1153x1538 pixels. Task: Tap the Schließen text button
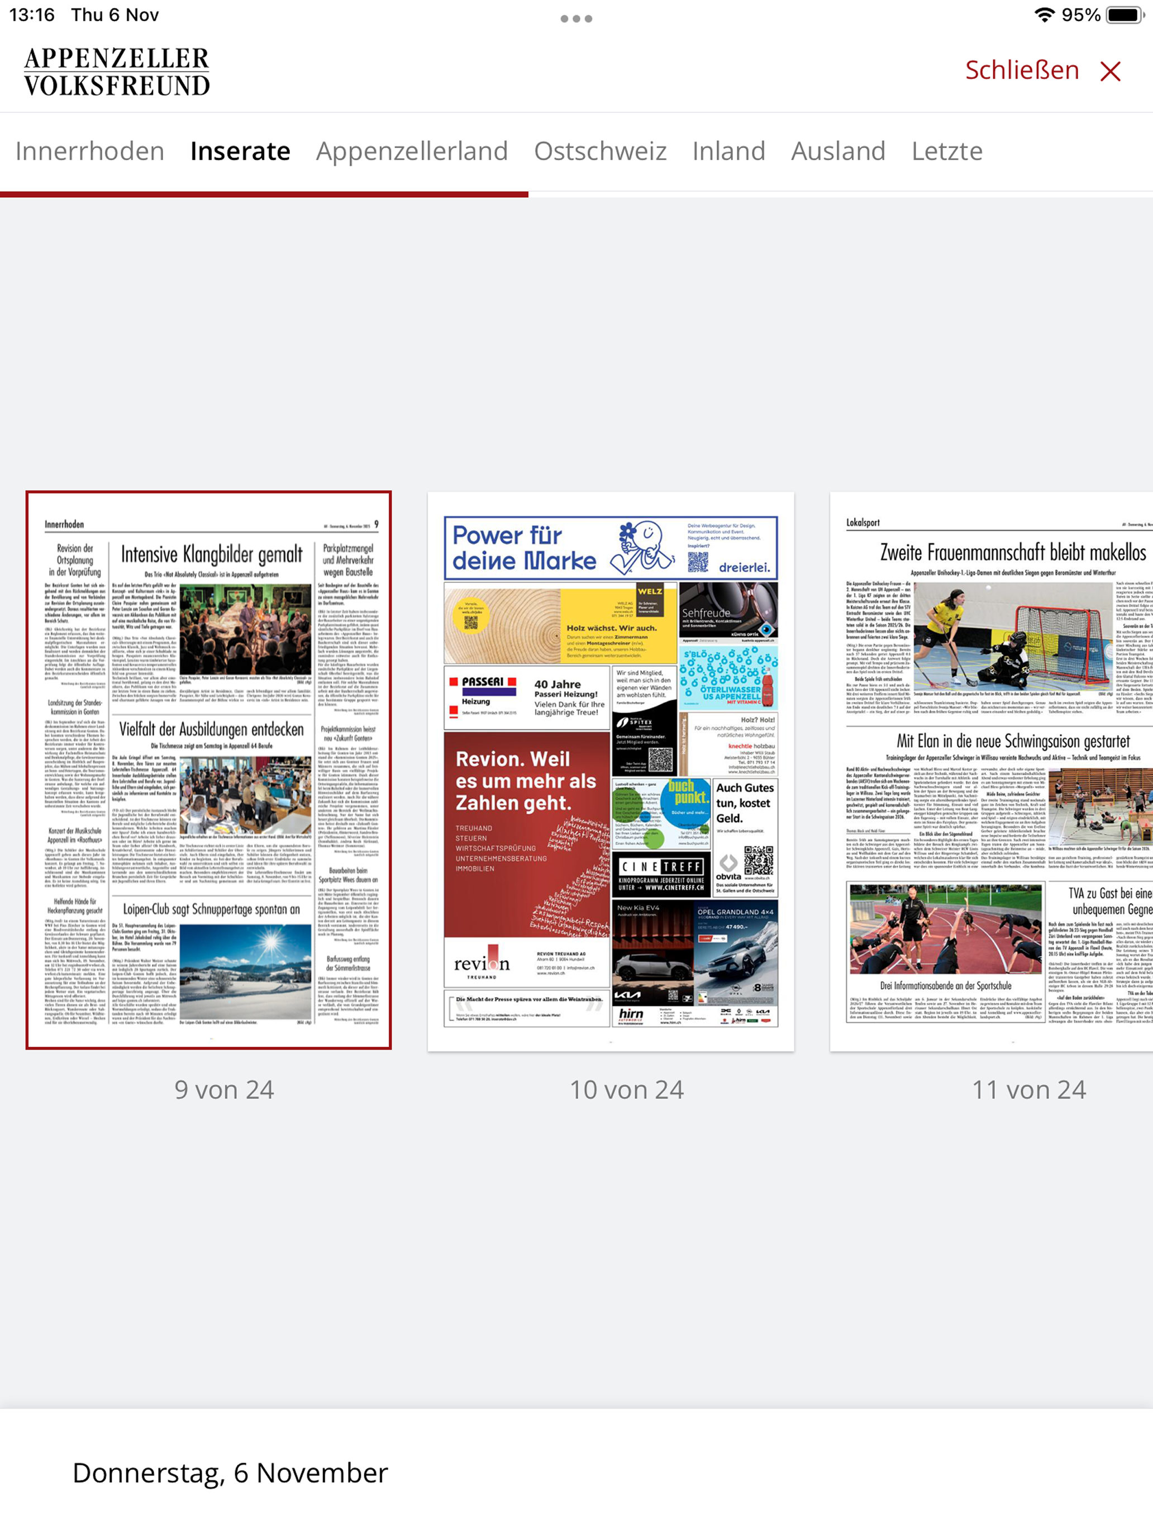1022,70
